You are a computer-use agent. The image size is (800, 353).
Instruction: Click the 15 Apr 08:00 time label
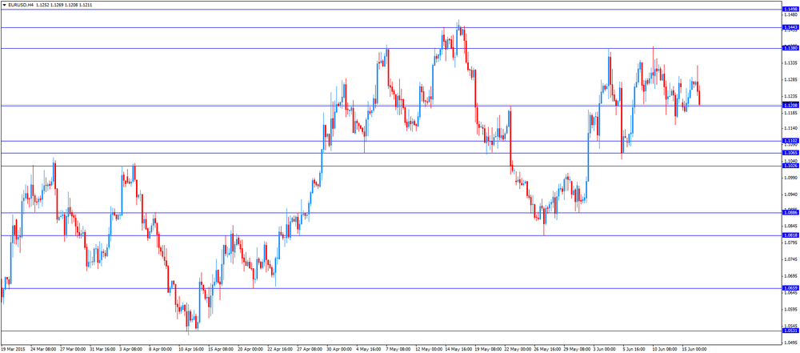click(221, 350)
